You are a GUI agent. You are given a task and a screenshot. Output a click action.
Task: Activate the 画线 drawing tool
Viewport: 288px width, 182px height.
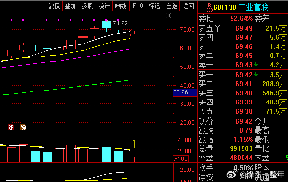(x=121, y=6)
